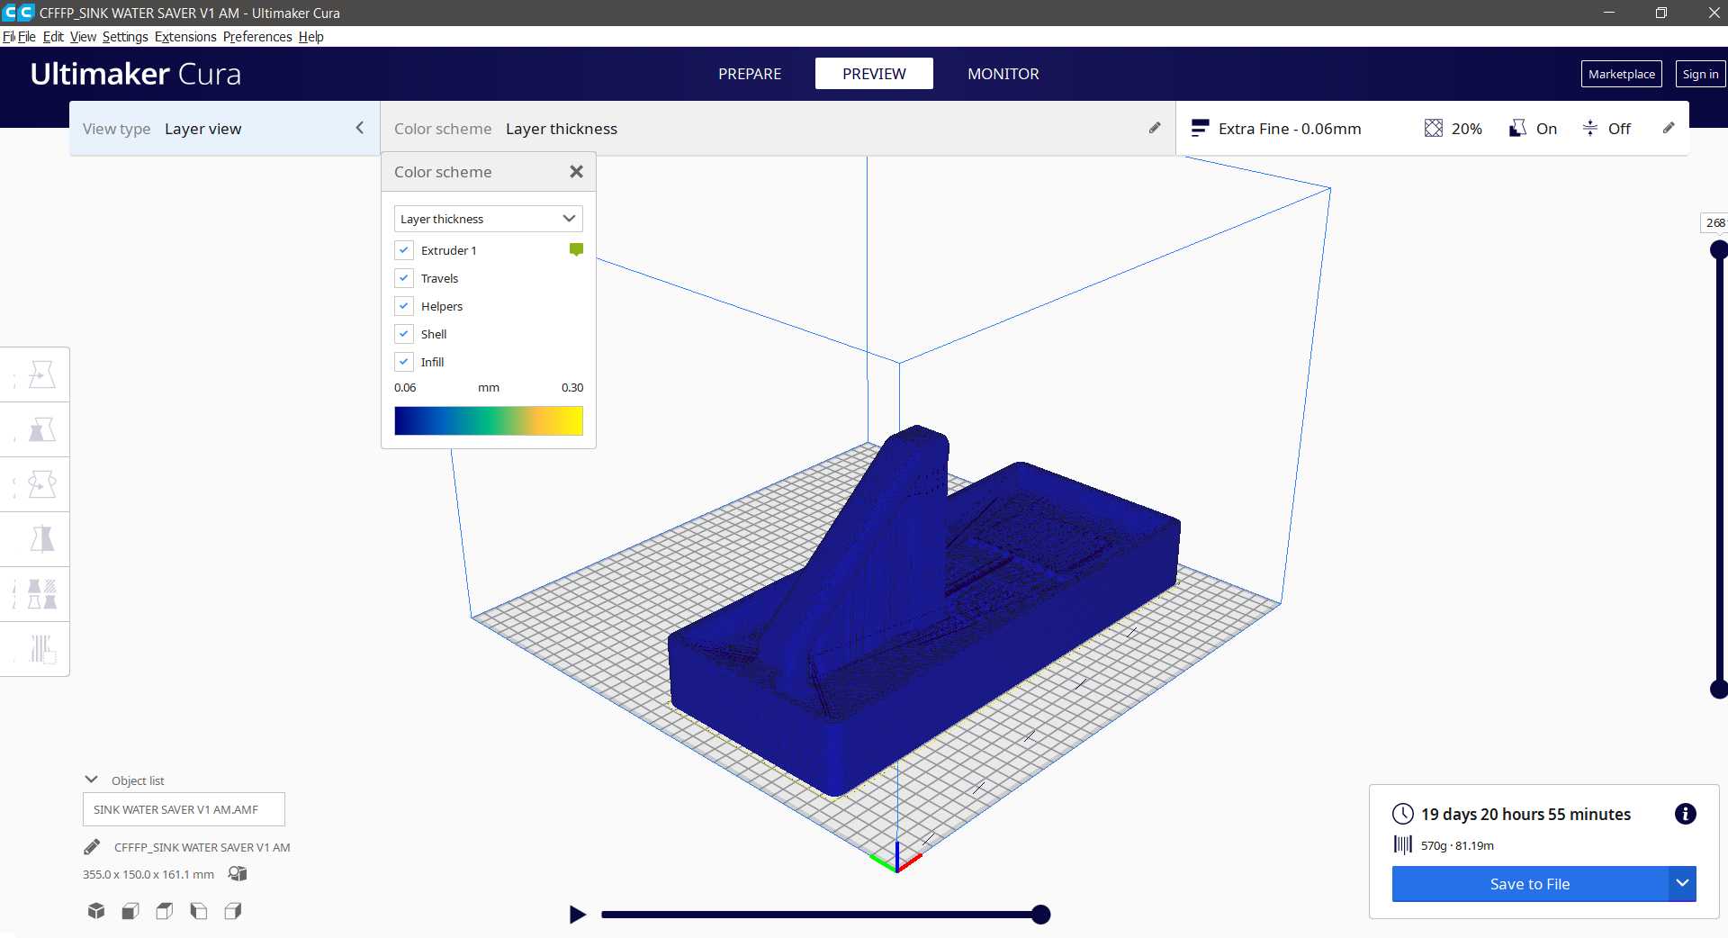Open the Edit menu

point(53,37)
